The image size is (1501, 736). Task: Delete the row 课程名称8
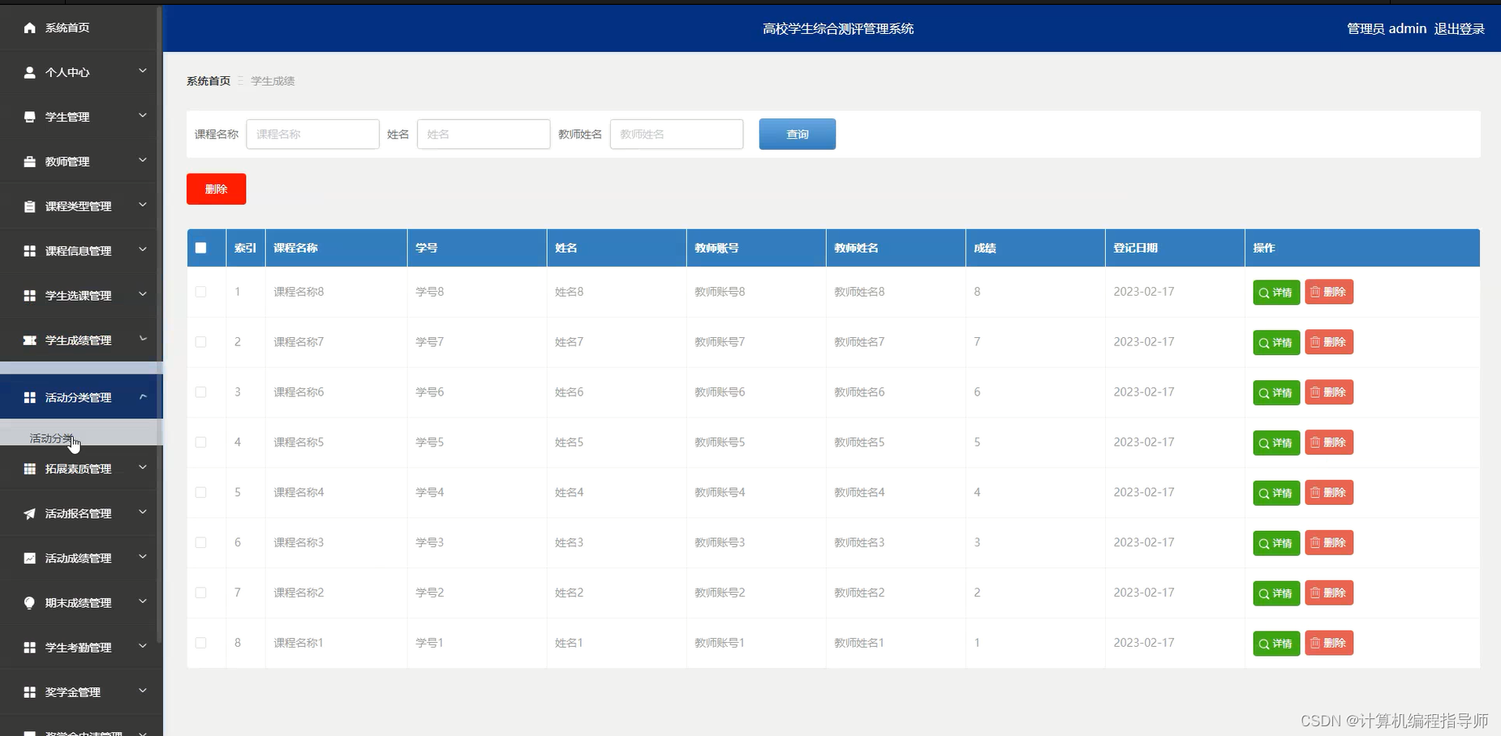tap(1329, 292)
